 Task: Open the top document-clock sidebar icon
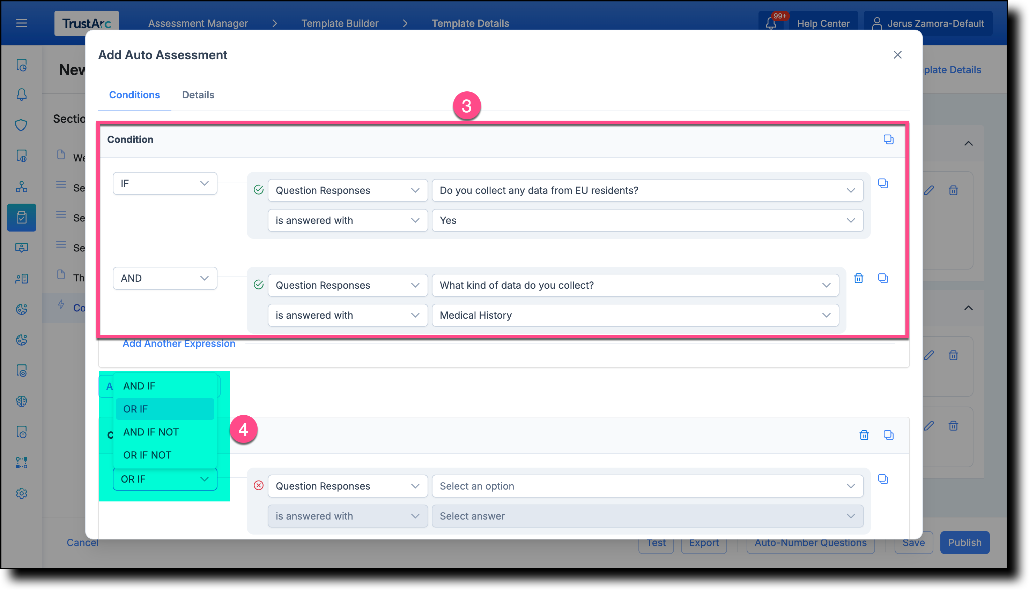pyautogui.click(x=22, y=65)
